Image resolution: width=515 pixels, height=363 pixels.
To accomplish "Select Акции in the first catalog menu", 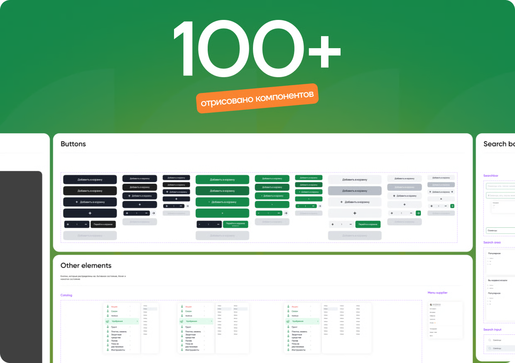I will (114, 307).
